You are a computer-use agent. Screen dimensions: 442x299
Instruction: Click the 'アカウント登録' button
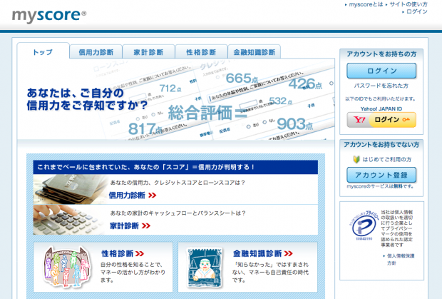pyautogui.click(x=381, y=175)
